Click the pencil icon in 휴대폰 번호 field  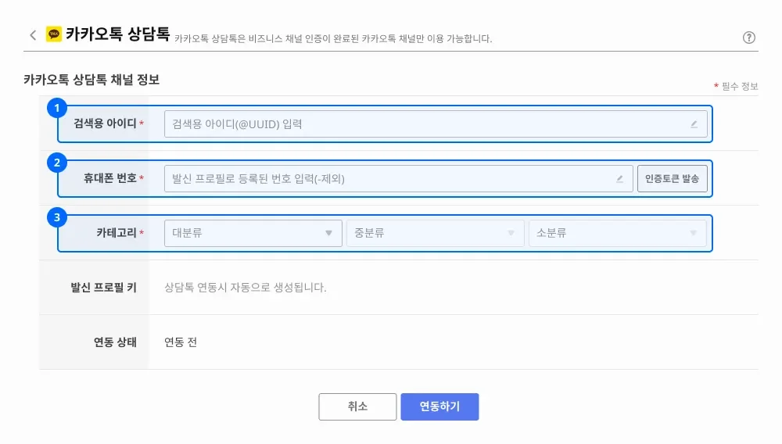tap(619, 178)
